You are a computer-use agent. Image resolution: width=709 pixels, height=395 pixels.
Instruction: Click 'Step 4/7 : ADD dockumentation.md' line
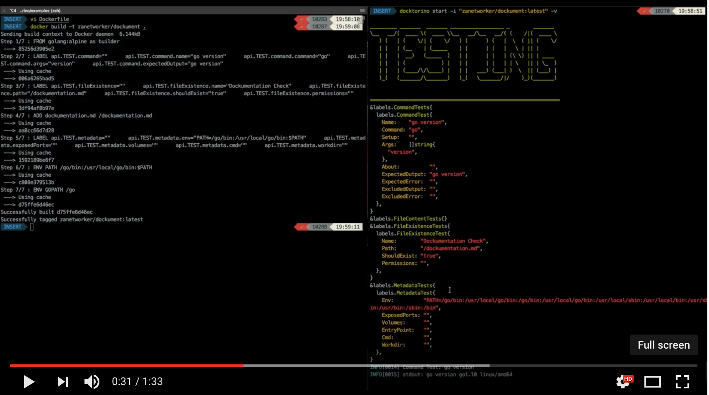[x=76, y=116]
